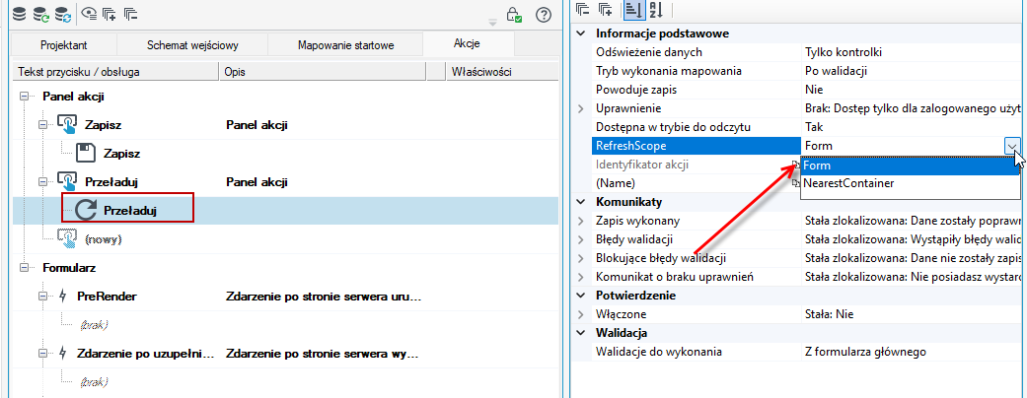
Task: Choose Form from the RefreshScope list
Action: pos(910,166)
